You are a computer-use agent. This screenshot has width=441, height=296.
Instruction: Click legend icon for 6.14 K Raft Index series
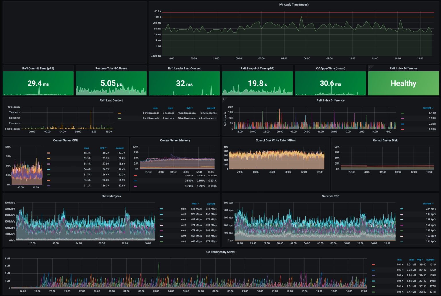pos(403,113)
